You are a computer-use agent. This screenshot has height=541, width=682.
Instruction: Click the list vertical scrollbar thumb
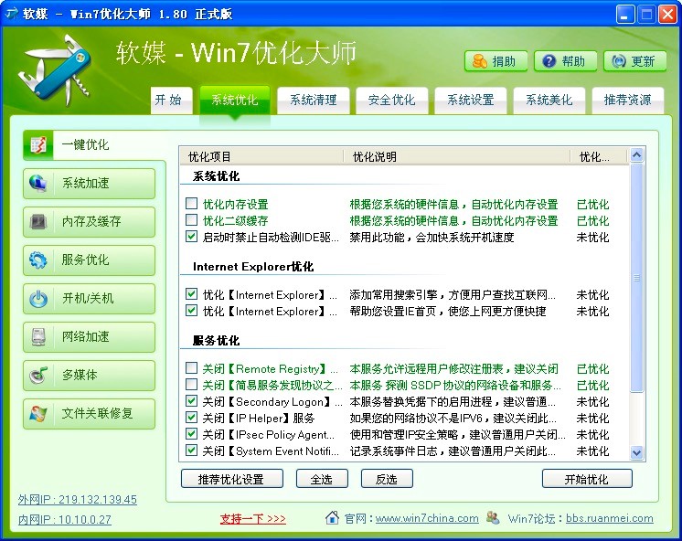tap(637, 278)
